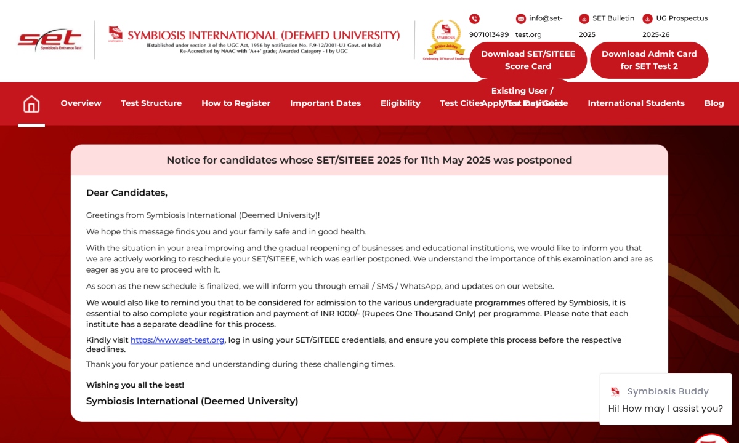Open the home icon in navigation bar
Image resolution: width=739 pixels, height=443 pixels.
pos(31,104)
